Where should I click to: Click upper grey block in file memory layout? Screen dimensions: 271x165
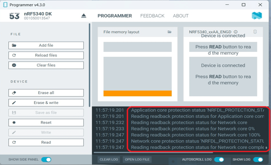coord(137,47)
